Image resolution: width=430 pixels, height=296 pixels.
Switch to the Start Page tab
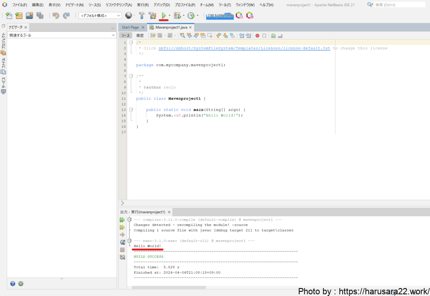pyautogui.click(x=130, y=27)
